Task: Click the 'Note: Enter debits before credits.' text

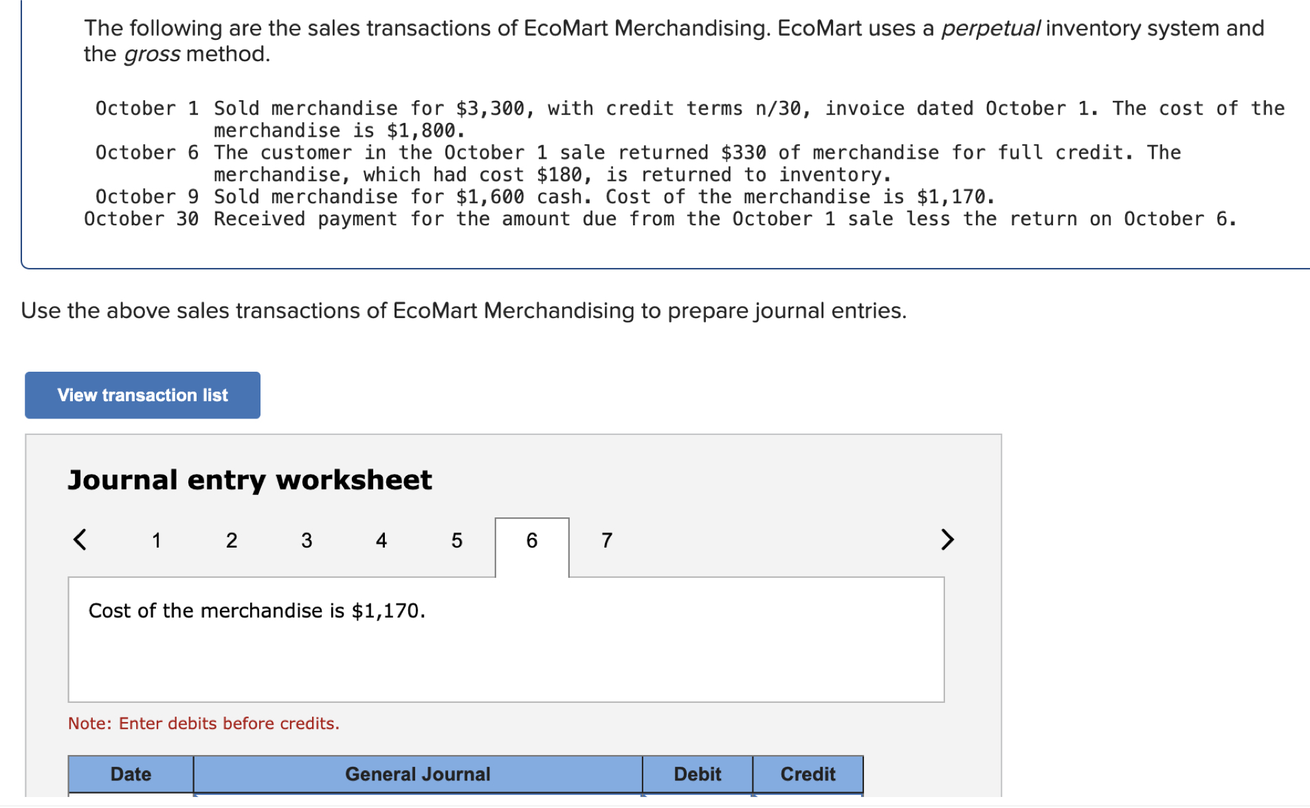Action: pos(203,723)
